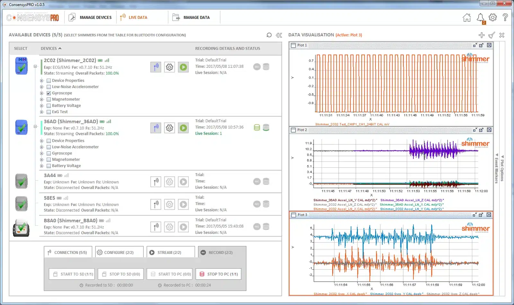Enable 2C02 Battery Voltage checkbox
Viewport: 514px width, 305px height.
(49, 106)
